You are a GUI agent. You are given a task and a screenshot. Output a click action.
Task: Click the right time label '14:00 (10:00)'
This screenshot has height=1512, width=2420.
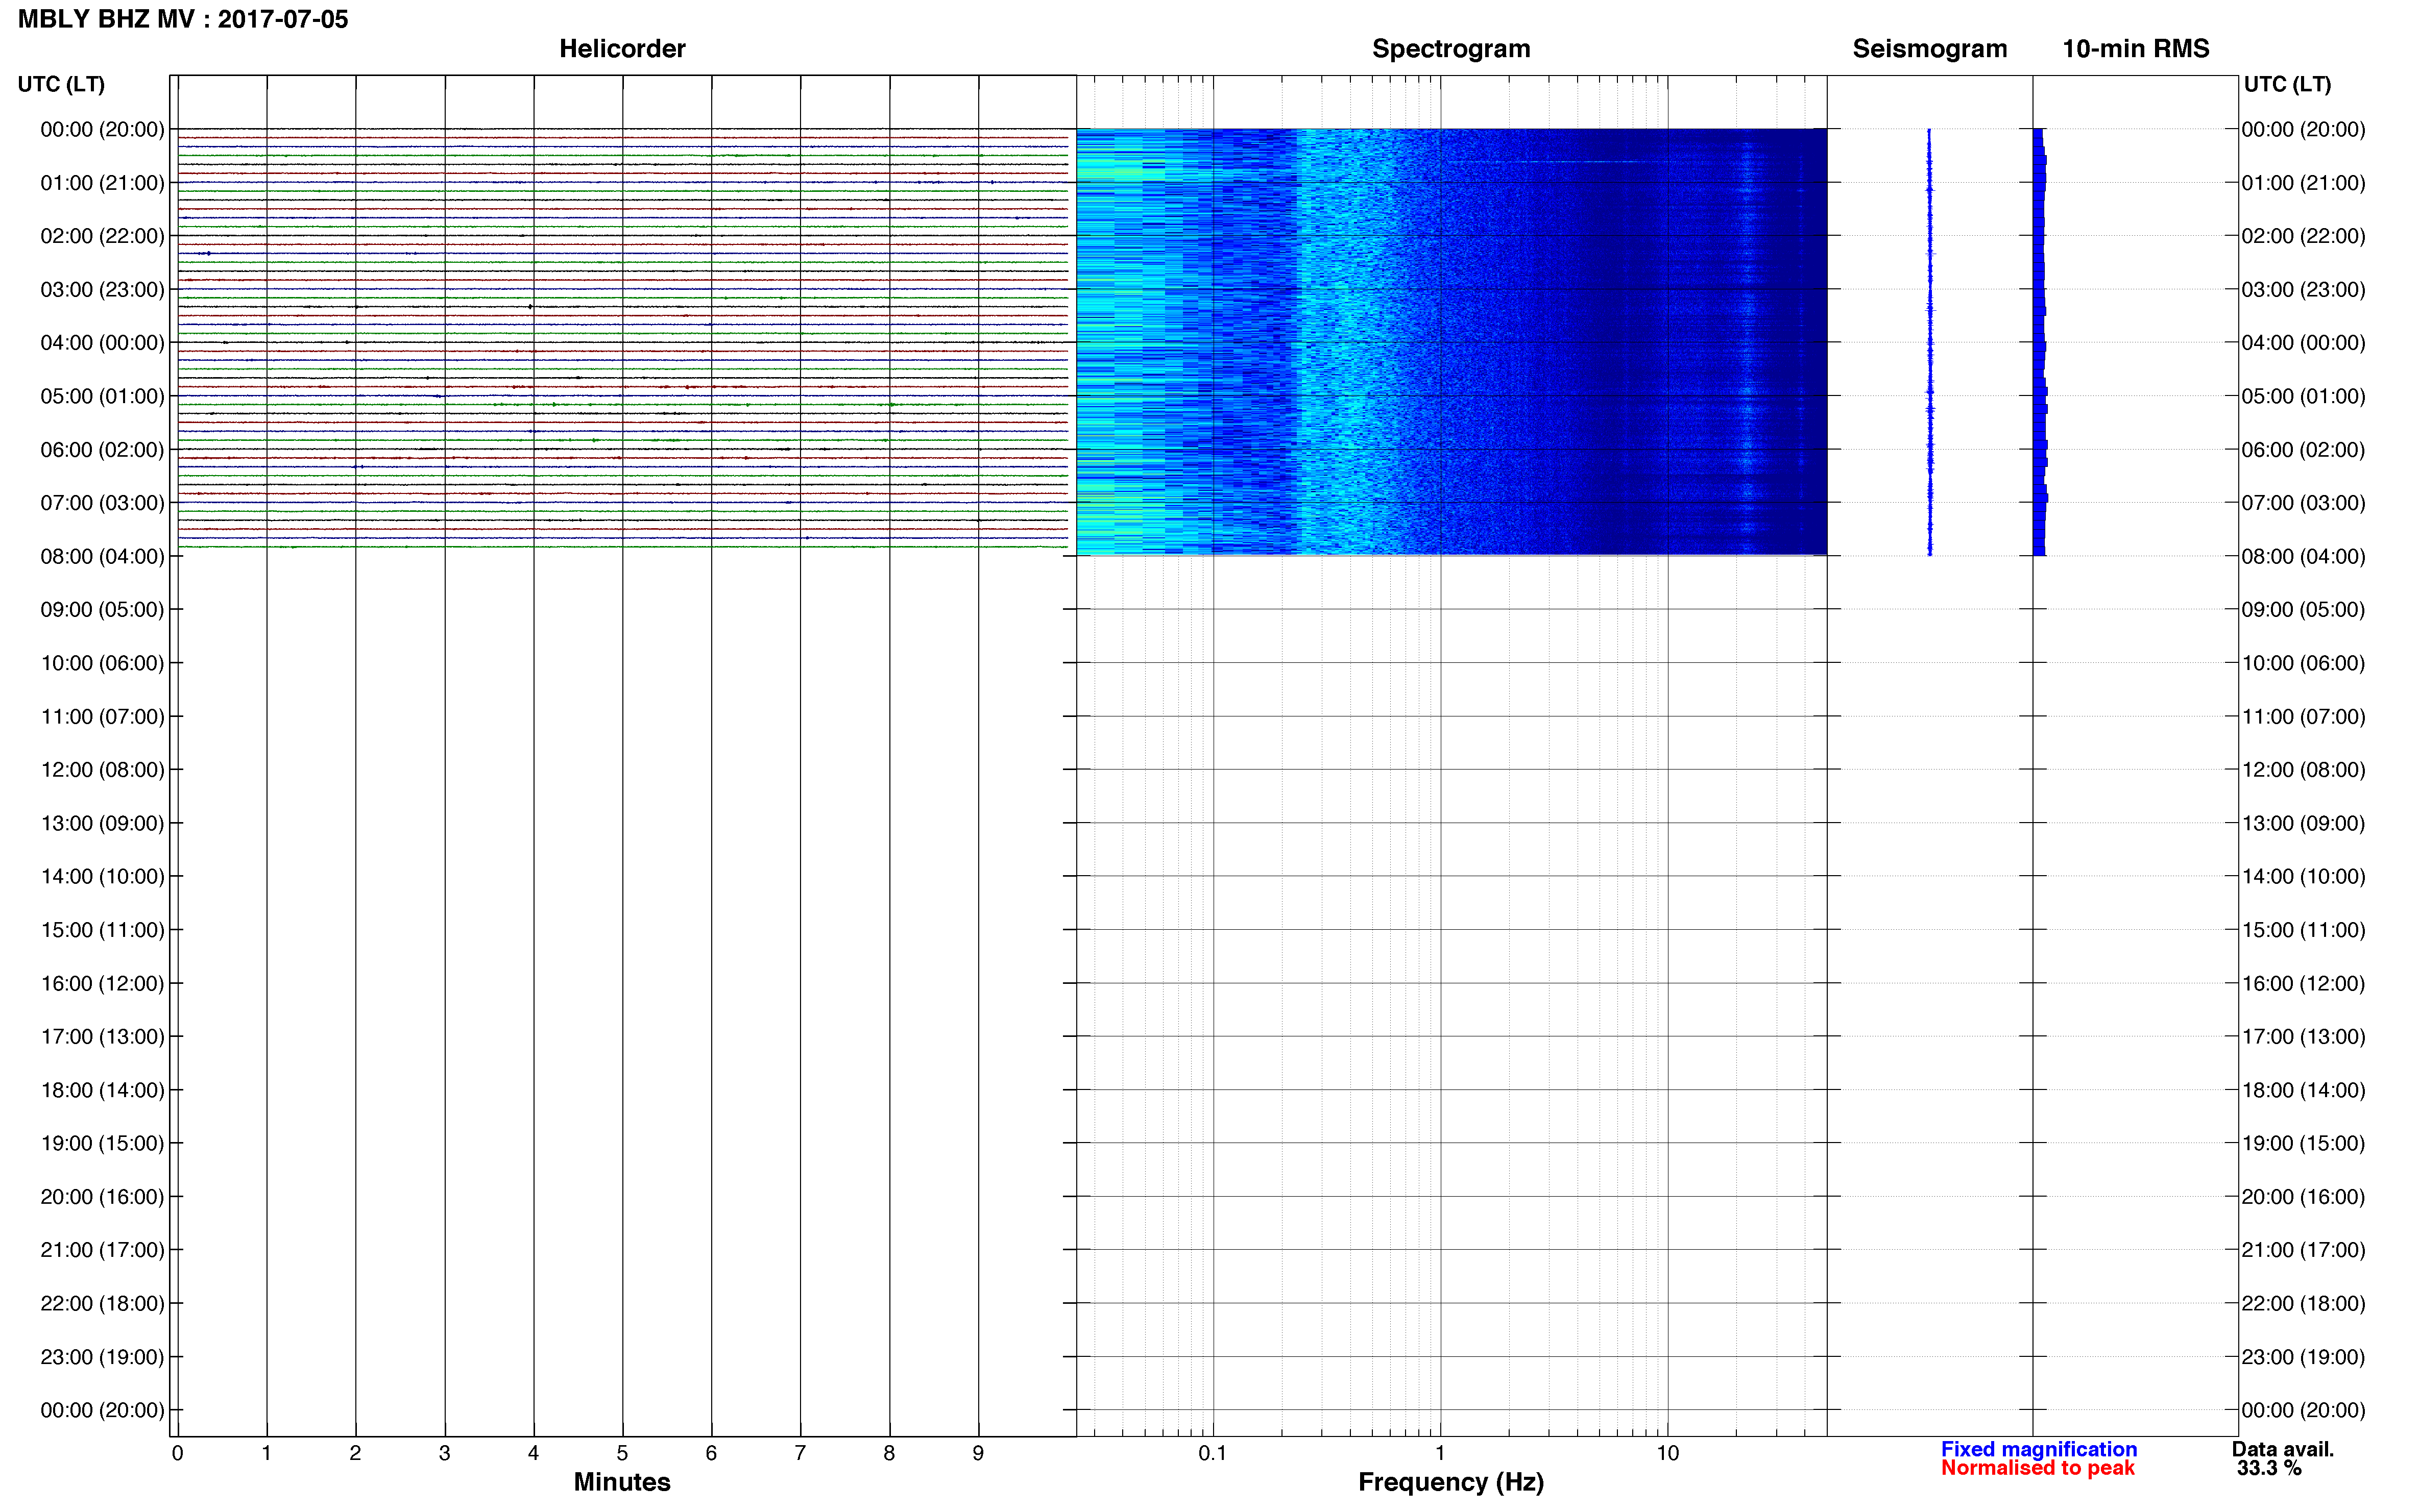2303,877
